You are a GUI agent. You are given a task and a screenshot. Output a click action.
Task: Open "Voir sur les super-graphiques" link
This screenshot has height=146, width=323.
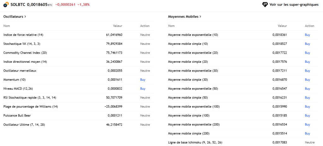click(x=294, y=5)
